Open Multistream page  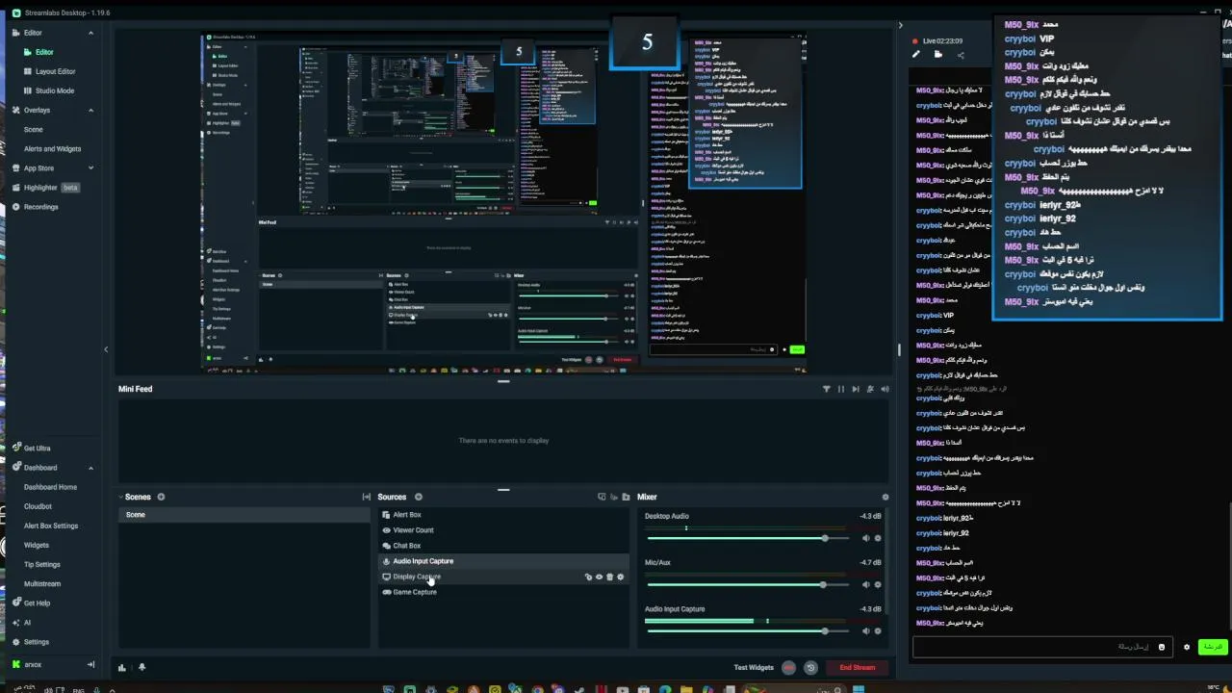pos(42,583)
